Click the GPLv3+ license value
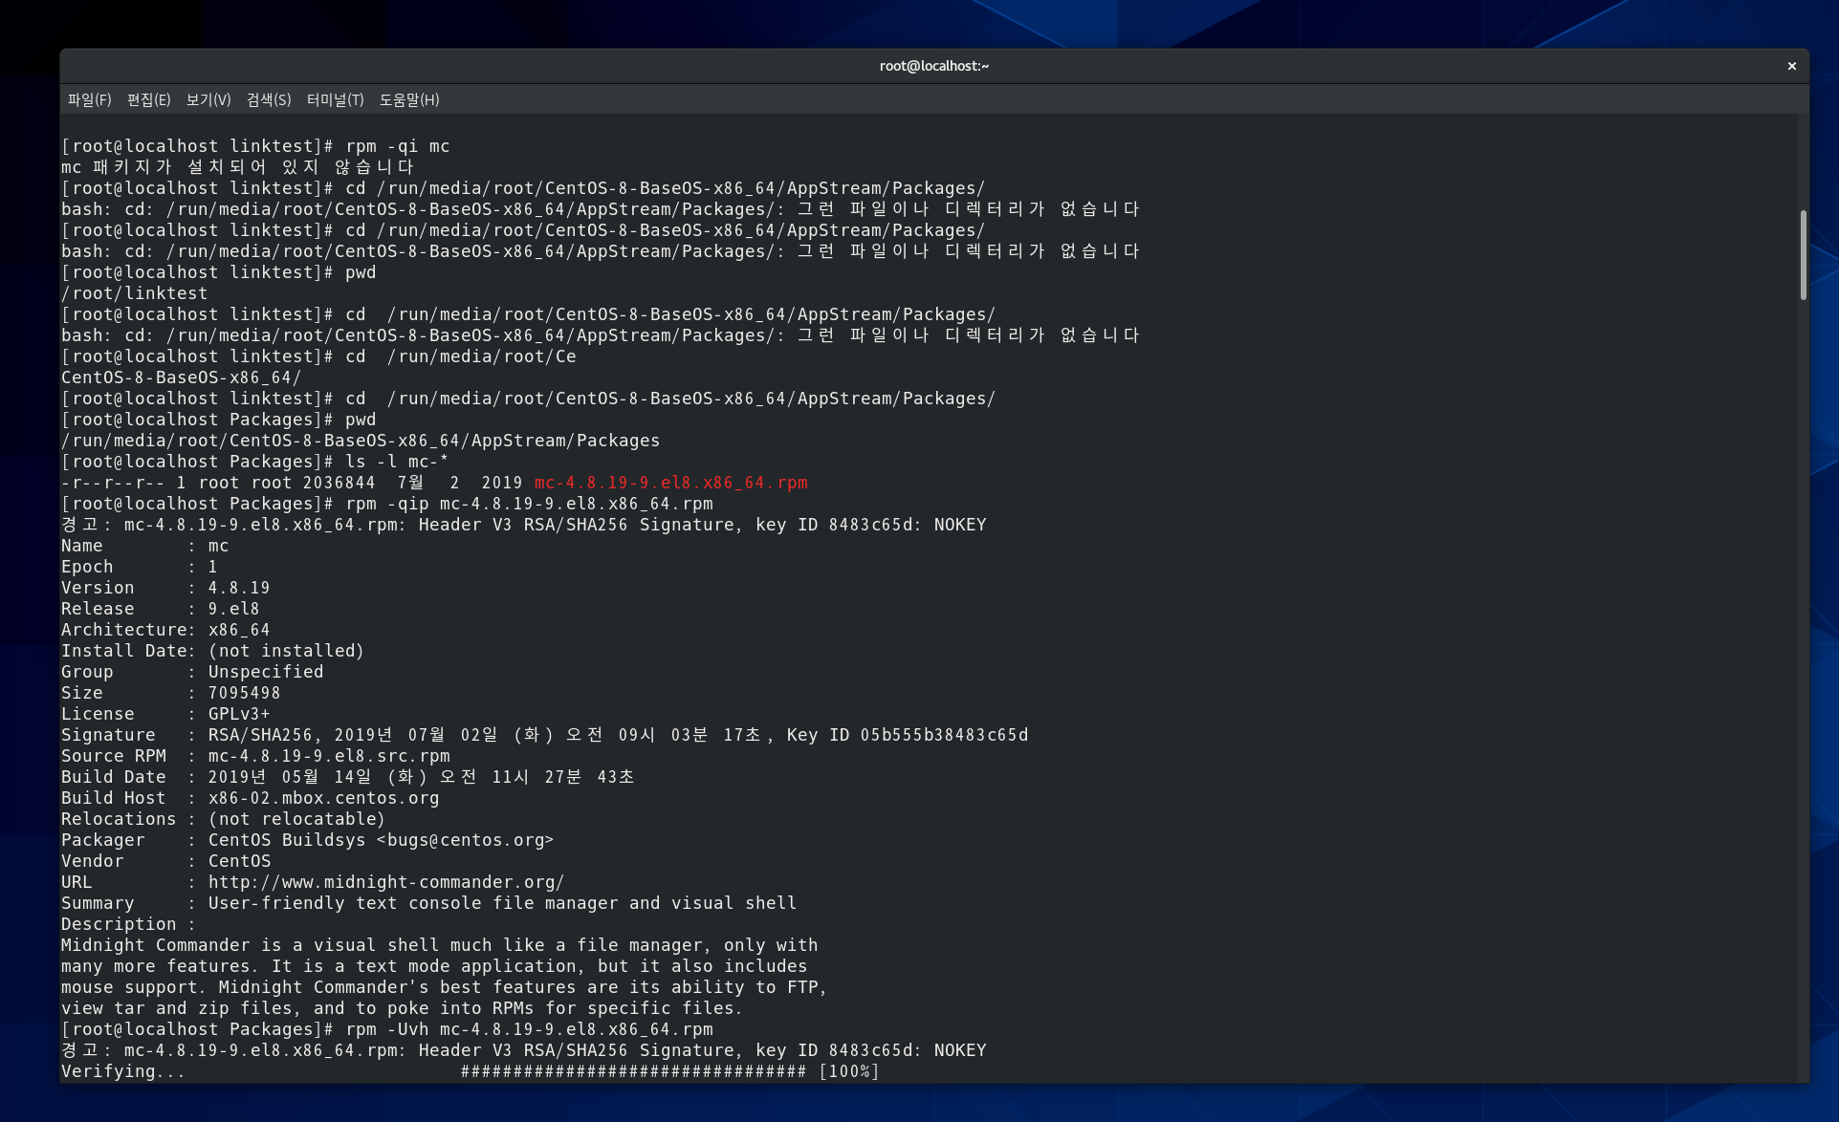 point(239,714)
